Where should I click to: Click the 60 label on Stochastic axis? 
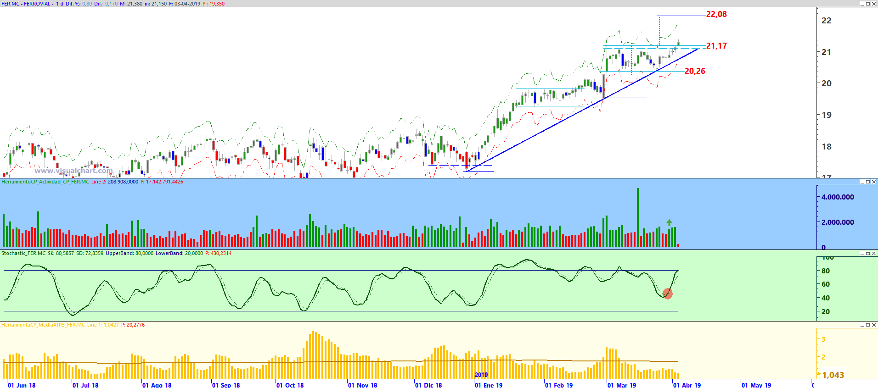click(x=826, y=284)
